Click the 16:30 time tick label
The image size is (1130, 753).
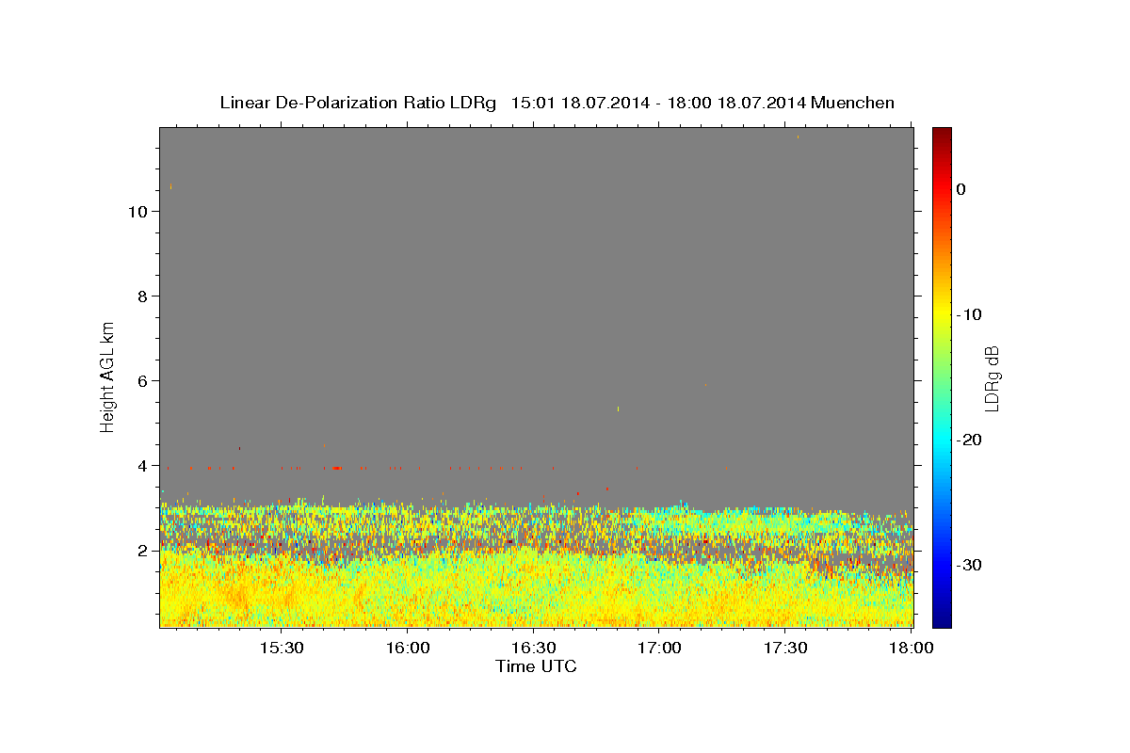(534, 648)
